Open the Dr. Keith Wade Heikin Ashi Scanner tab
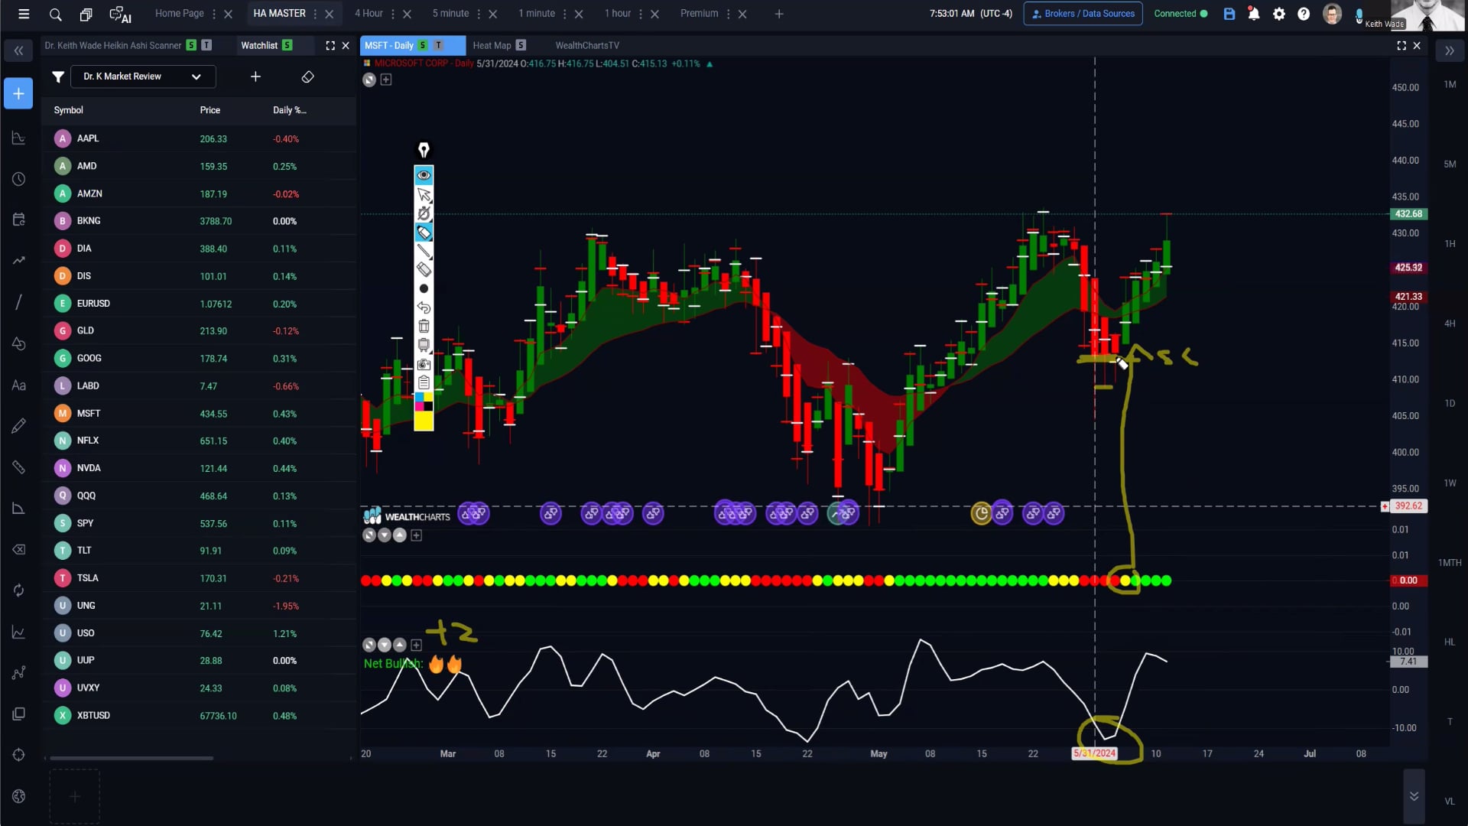Viewport: 1468px width, 826px height. coord(113,46)
